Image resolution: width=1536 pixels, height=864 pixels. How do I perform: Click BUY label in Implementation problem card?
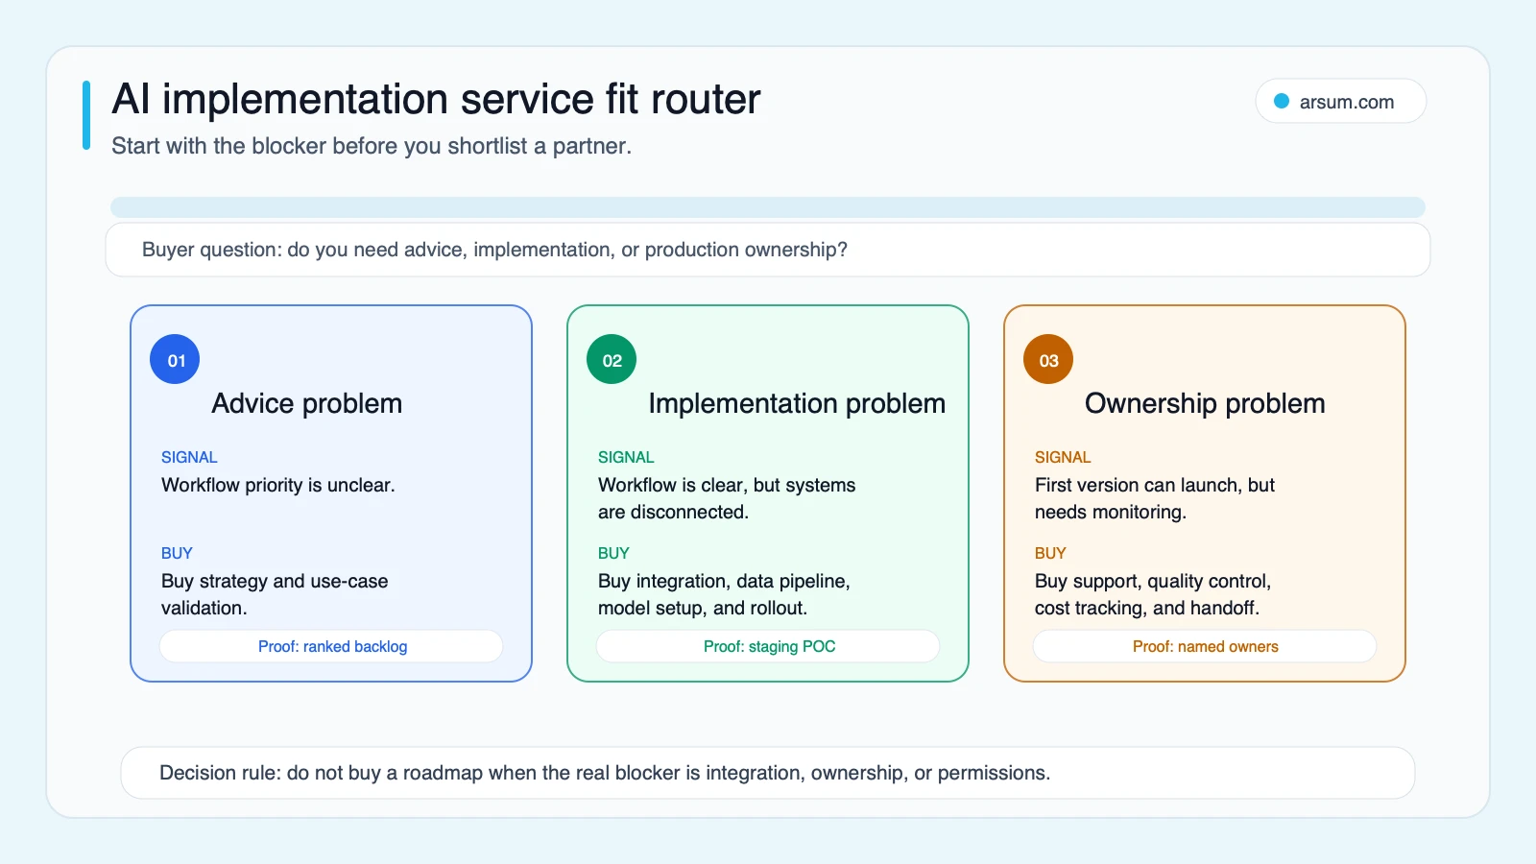point(613,553)
